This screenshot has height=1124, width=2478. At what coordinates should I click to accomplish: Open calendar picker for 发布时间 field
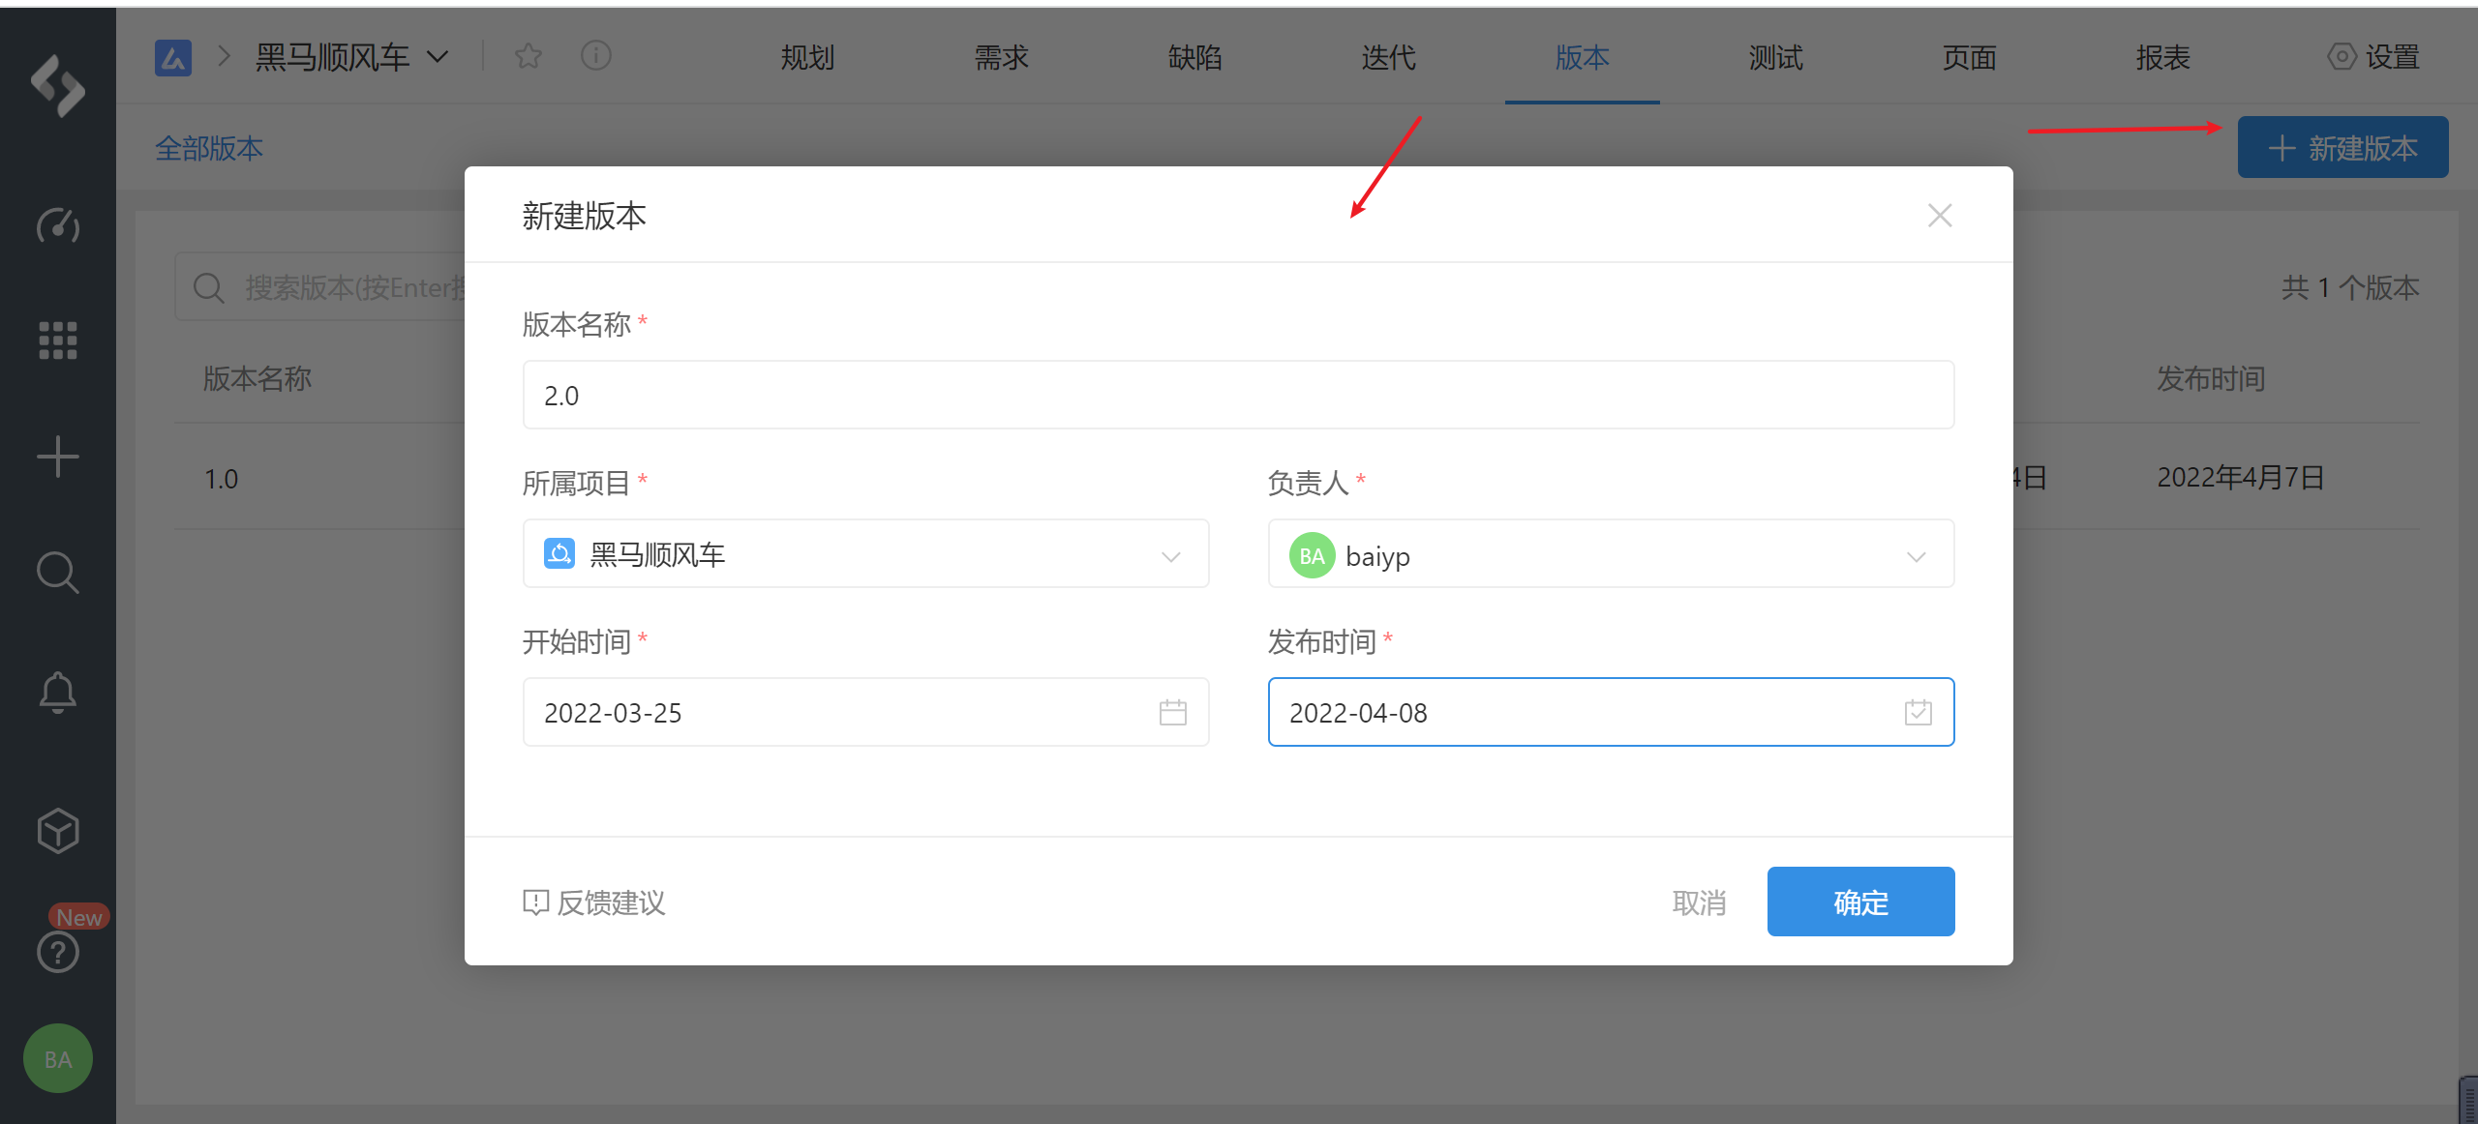tap(1918, 713)
